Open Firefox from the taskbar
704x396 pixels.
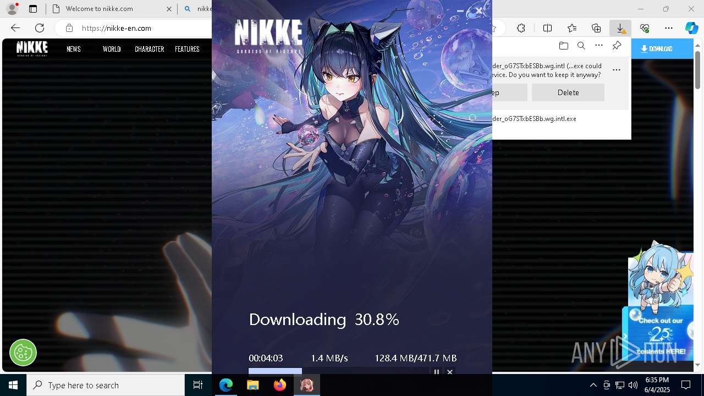280,385
